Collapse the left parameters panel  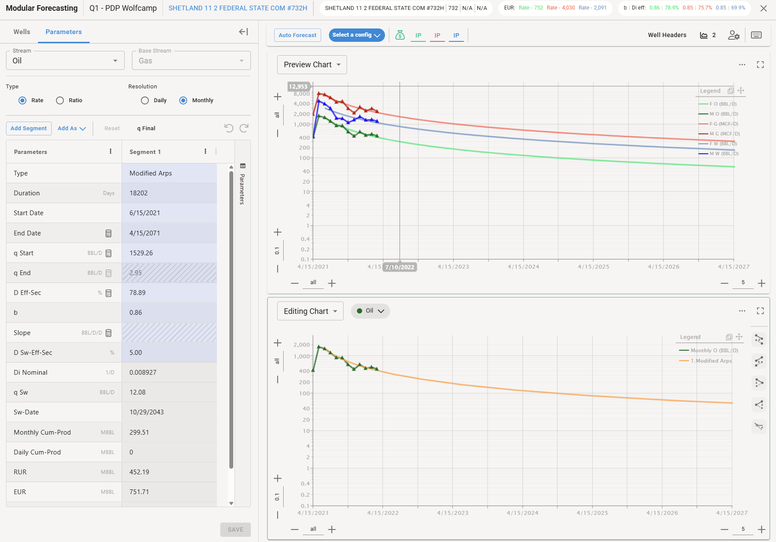coord(244,31)
